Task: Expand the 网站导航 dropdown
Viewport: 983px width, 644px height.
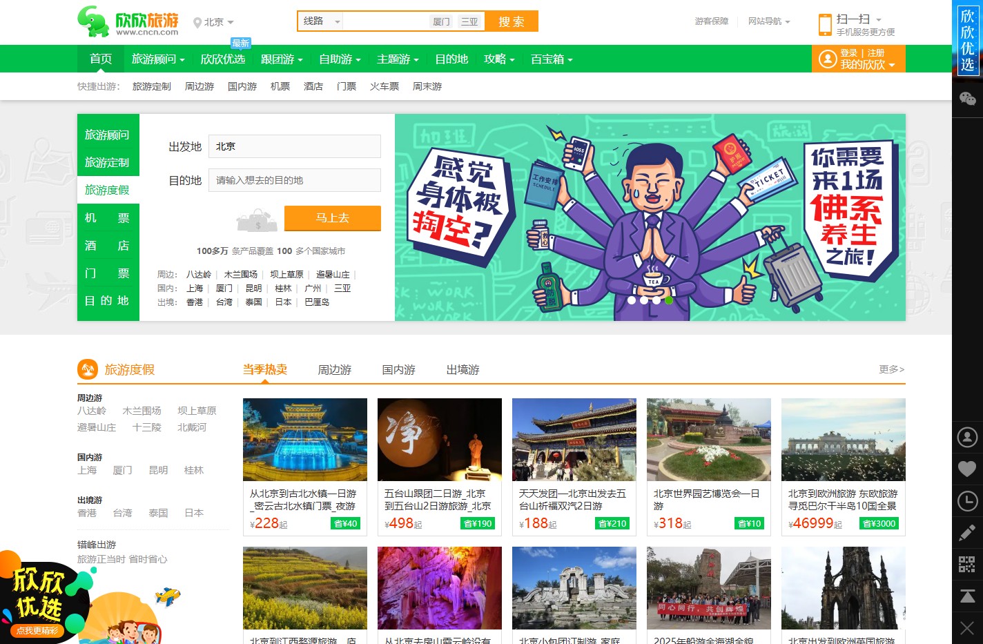Action: 769,21
